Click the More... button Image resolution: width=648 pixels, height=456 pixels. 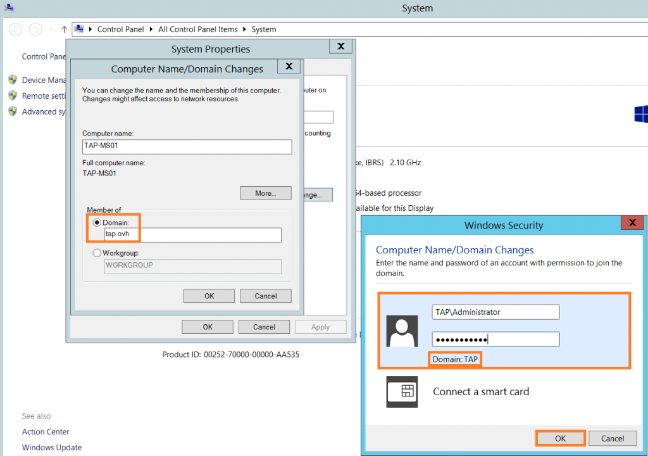tap(265, 193)
